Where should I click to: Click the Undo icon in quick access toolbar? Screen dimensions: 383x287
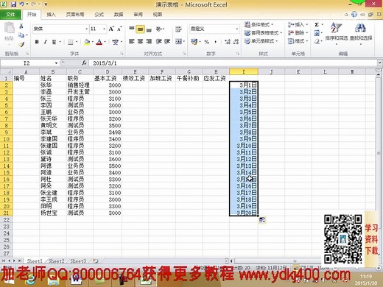21,4
